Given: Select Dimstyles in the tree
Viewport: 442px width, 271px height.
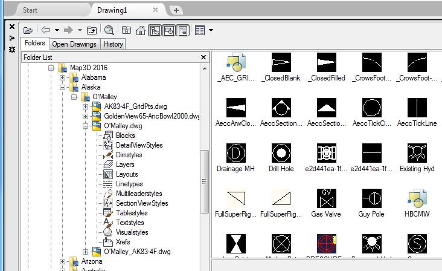Looking at the screenshot, I should tap(129, 155).
